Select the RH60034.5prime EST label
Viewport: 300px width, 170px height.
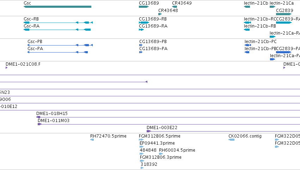pyautogui.click(x=177, y=150)
